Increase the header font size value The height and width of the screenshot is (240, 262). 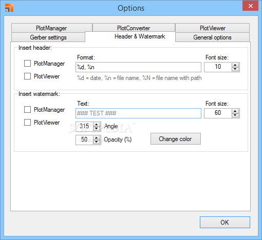coord(235,65)
